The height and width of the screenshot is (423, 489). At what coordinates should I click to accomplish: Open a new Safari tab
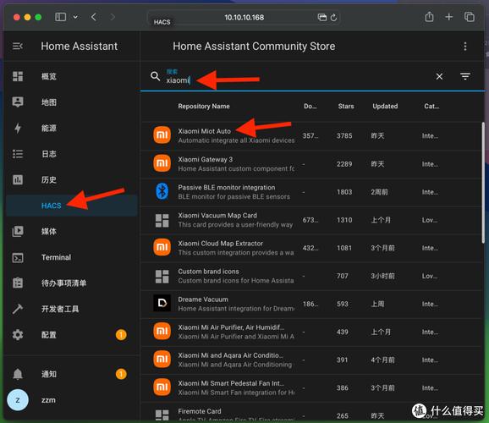(448, 17)
